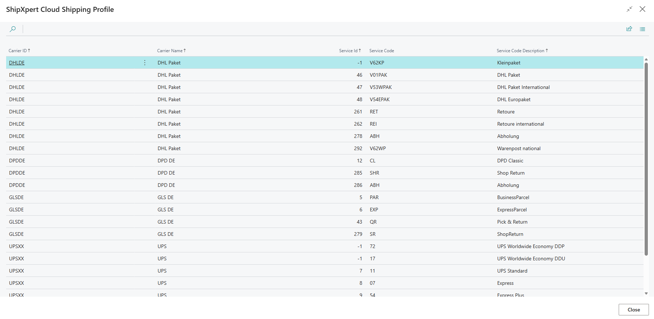Click scrollbar up arrow in list

click(x=646, y=59)
